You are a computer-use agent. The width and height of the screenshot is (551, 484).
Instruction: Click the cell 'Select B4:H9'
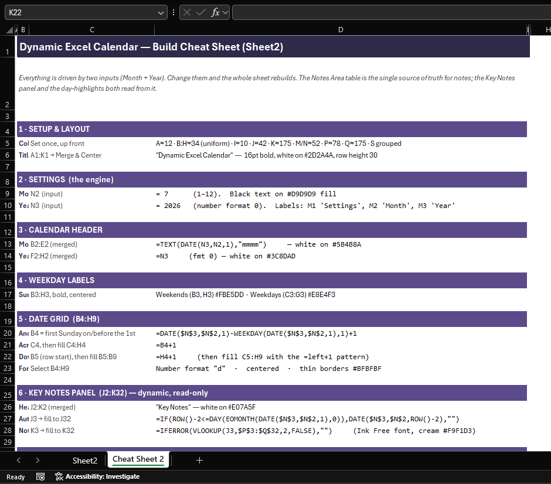click(91, 369)
